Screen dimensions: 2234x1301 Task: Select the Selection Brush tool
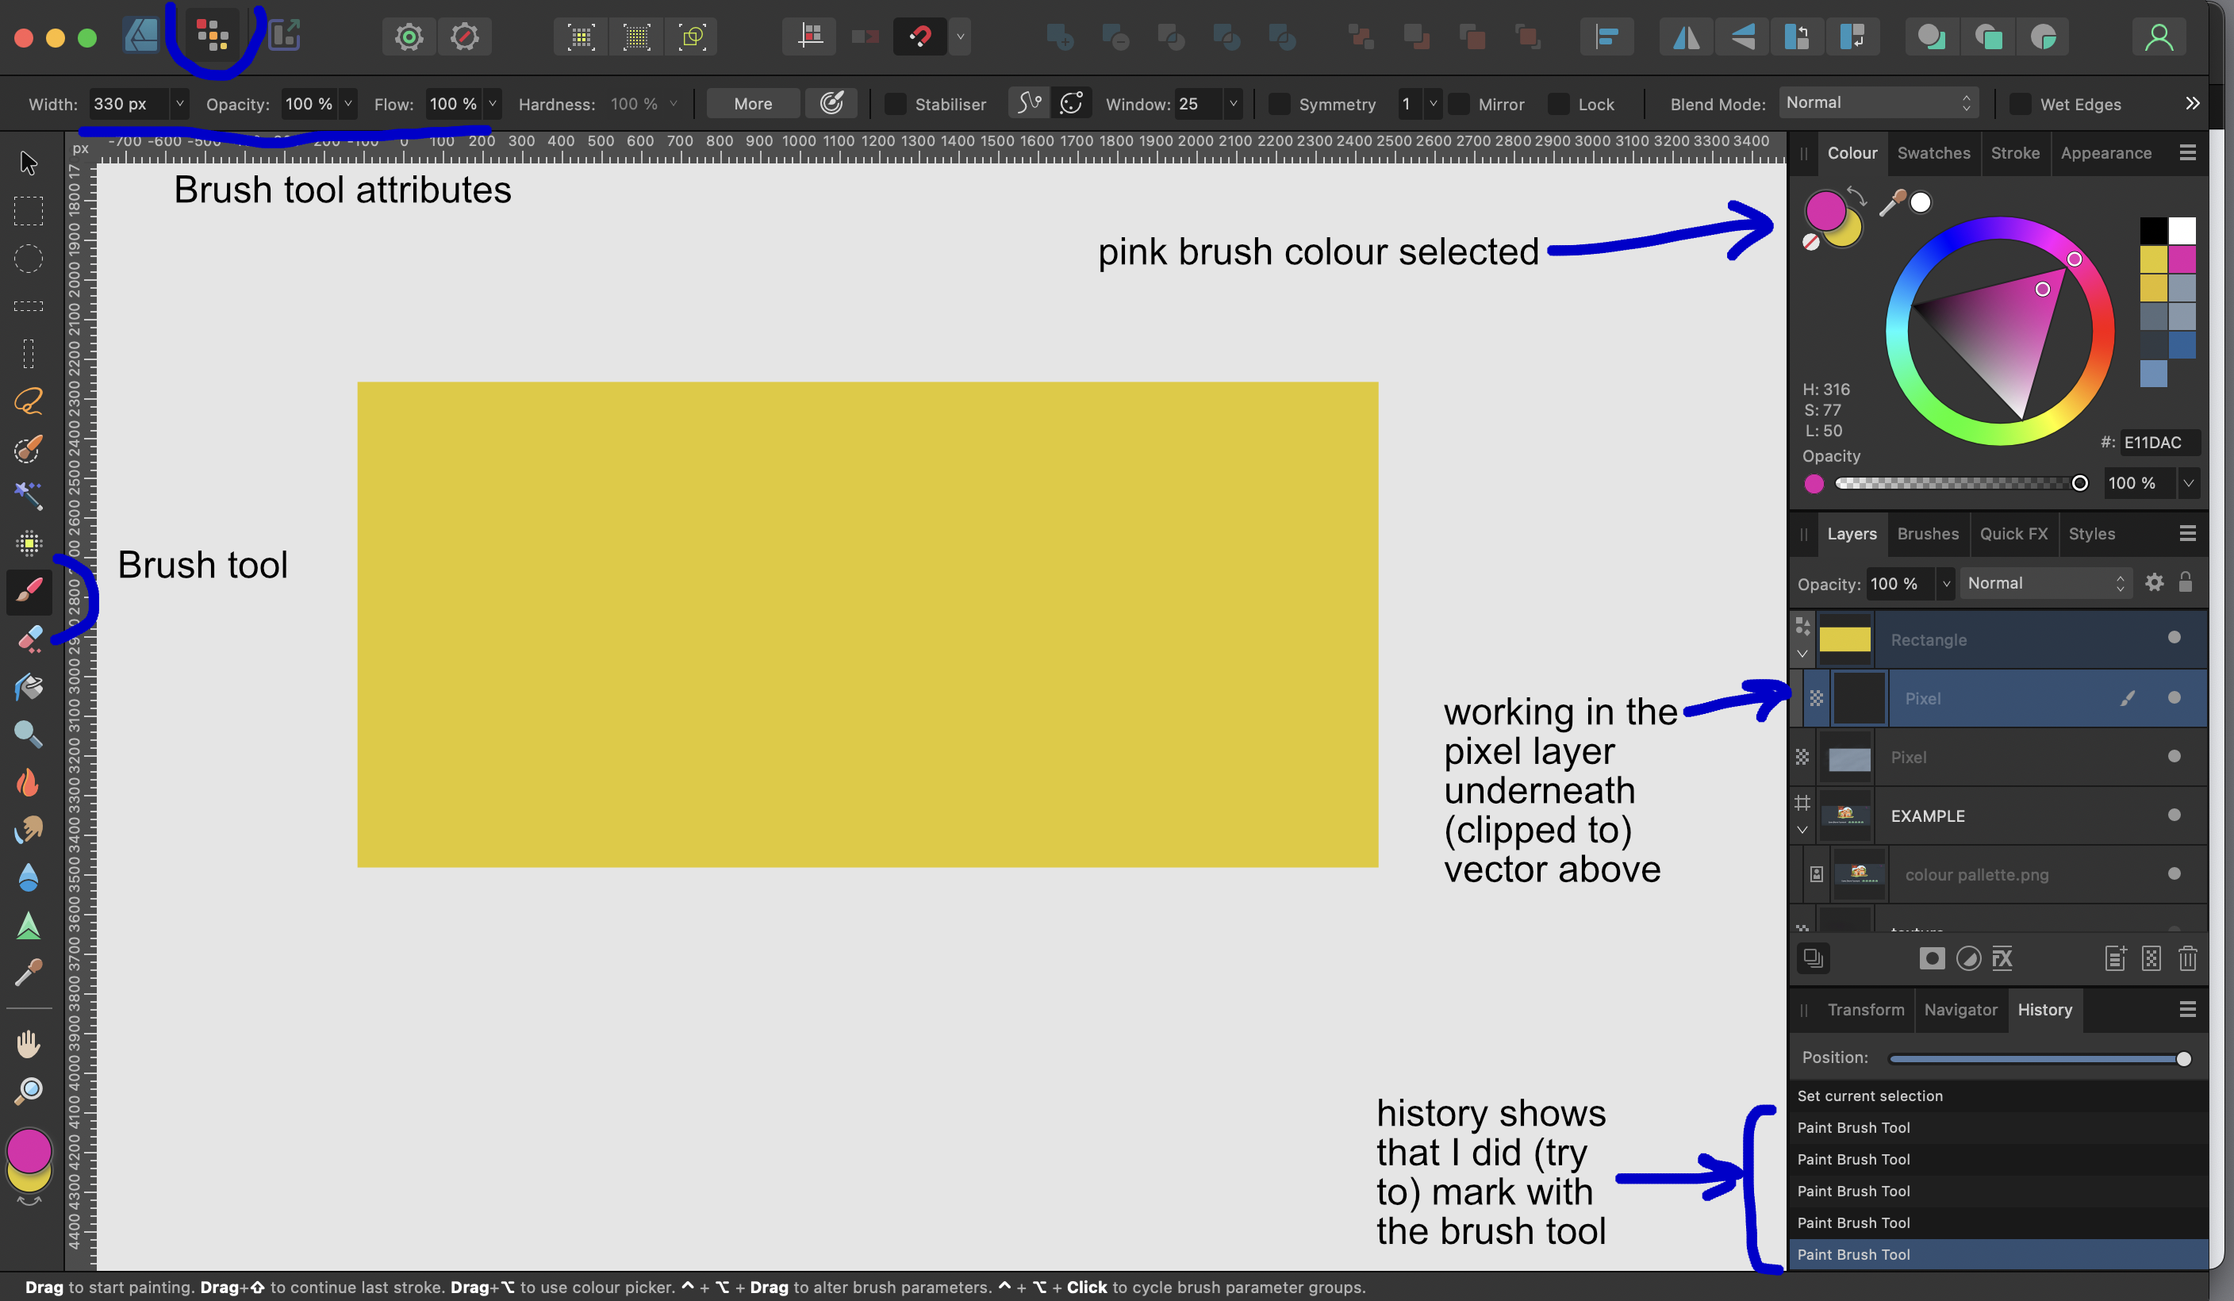click(29, 448)
